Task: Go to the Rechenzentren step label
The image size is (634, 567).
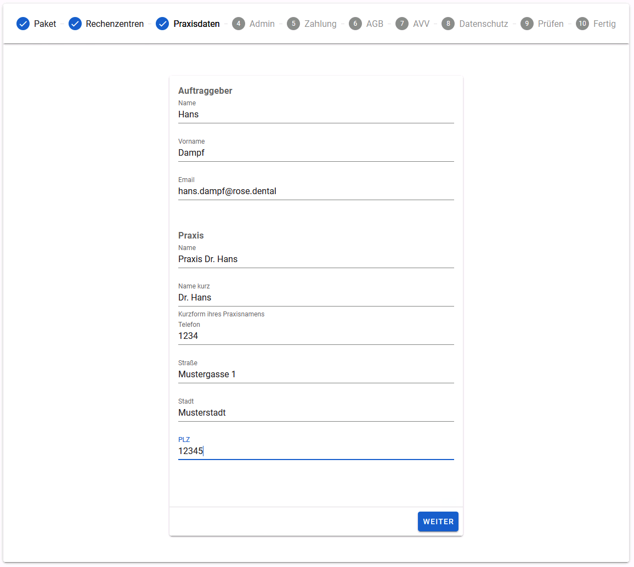Action: coord(115,24)
